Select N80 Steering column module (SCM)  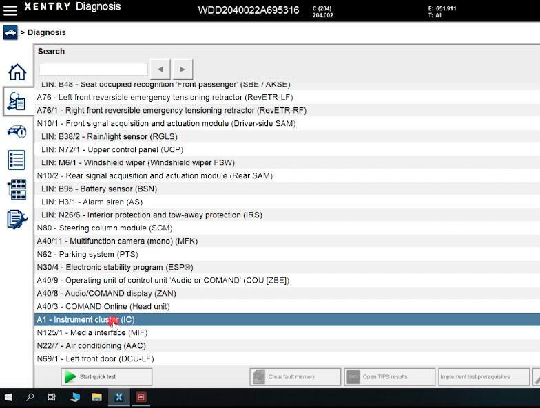(x=287, y=228)
